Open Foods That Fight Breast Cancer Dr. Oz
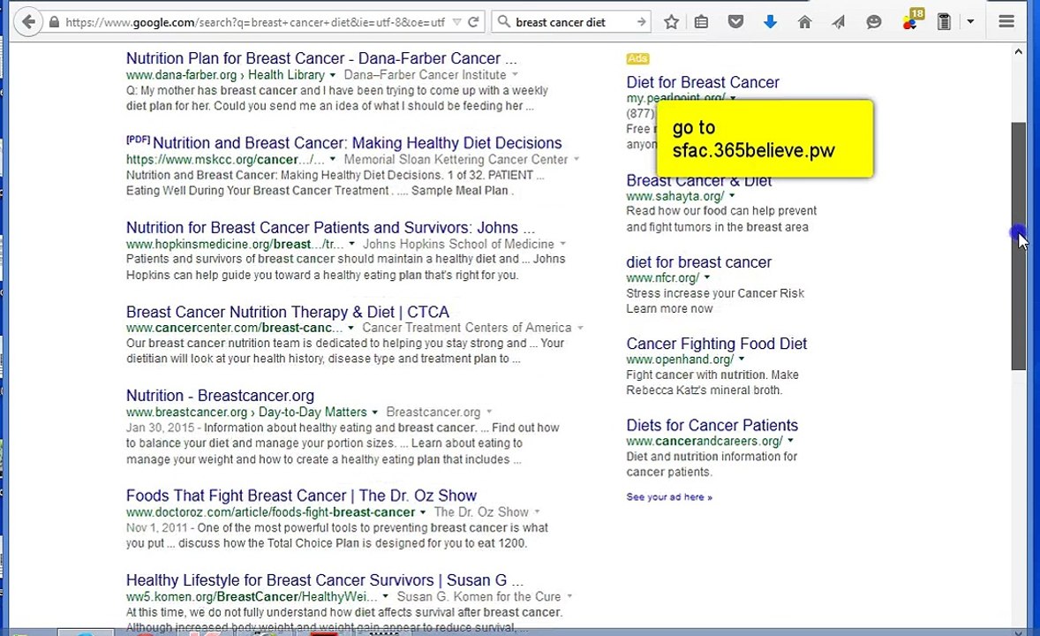Viewport: 1040px width, 636px height. (x=301, y=496)
